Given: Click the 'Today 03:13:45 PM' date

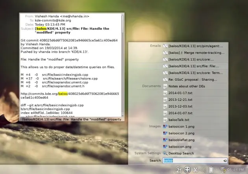Looking at the screenshot, I should 50,24.
